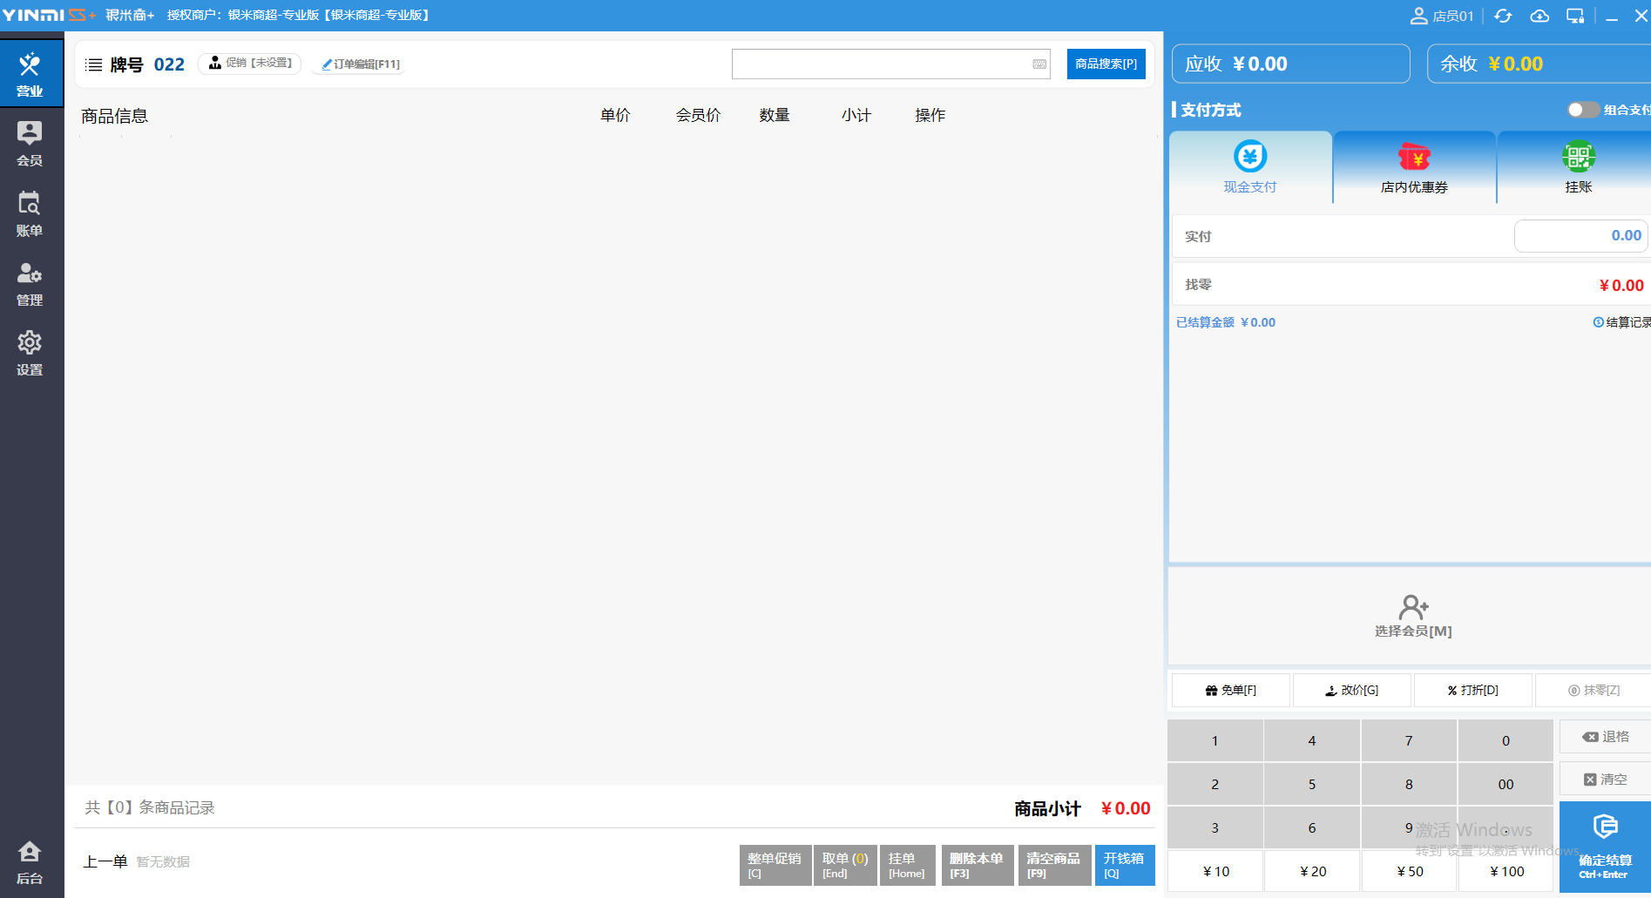Open 结算记录 settlement records

click(1621, 322)
